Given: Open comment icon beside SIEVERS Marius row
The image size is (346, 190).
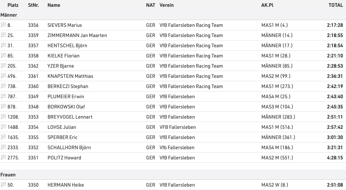Looking at the screenshot, I should click(x=3, y=25).
